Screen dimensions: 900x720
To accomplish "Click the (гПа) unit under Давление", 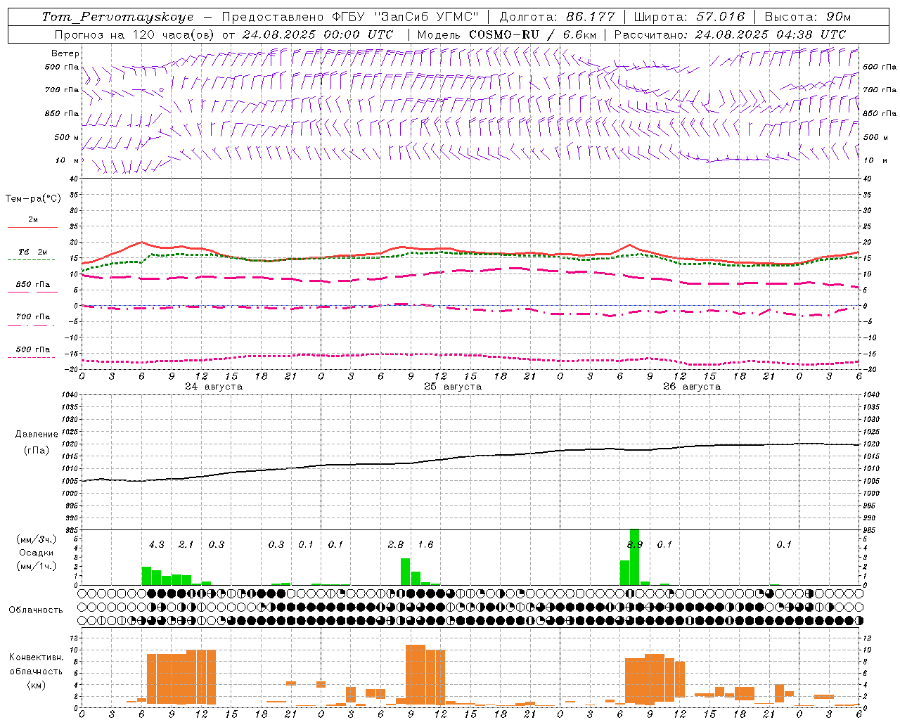I will click(37, 450).
